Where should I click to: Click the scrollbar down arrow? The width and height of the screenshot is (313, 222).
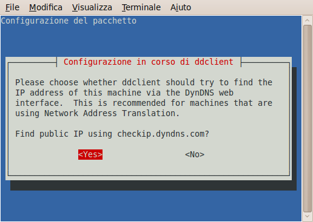click(x=308, y=217)
